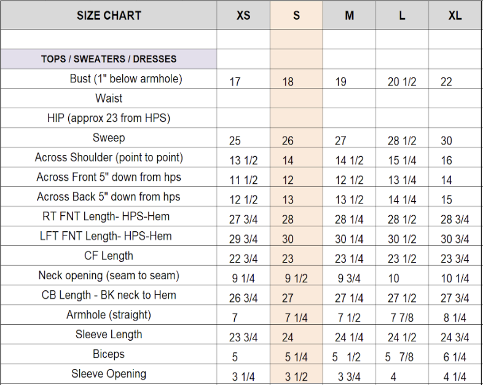Select Biceps S value 5 1/4
The width and height of the screenshot is (483, 385).
[296, 357]
